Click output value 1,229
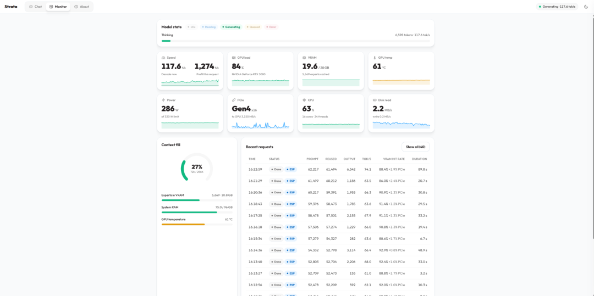Viewport: 594px width, 296px height. click(351, 227)
